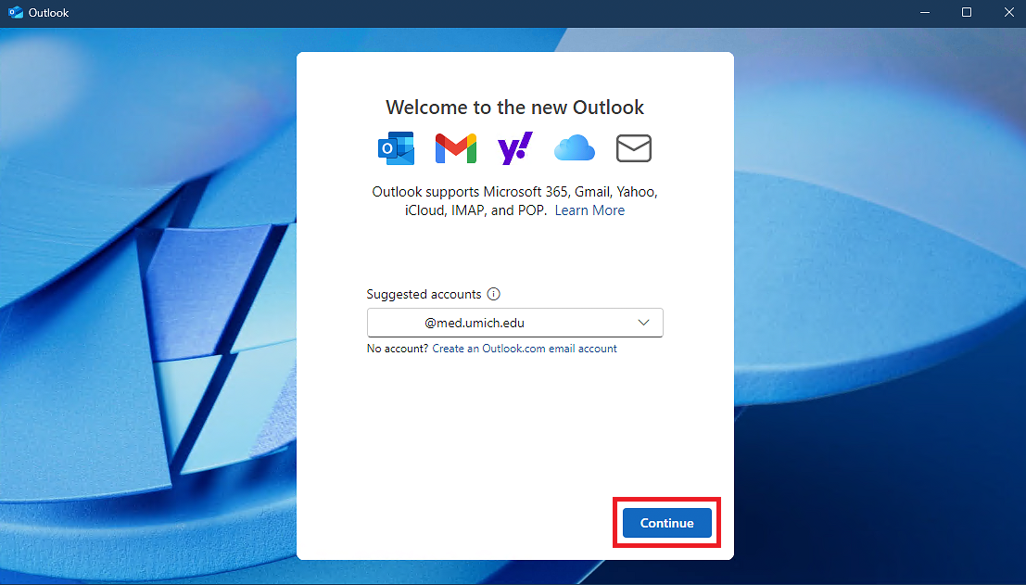
Task: Click the envelope IMAP/POP mail icon
Action: (634, 148)
